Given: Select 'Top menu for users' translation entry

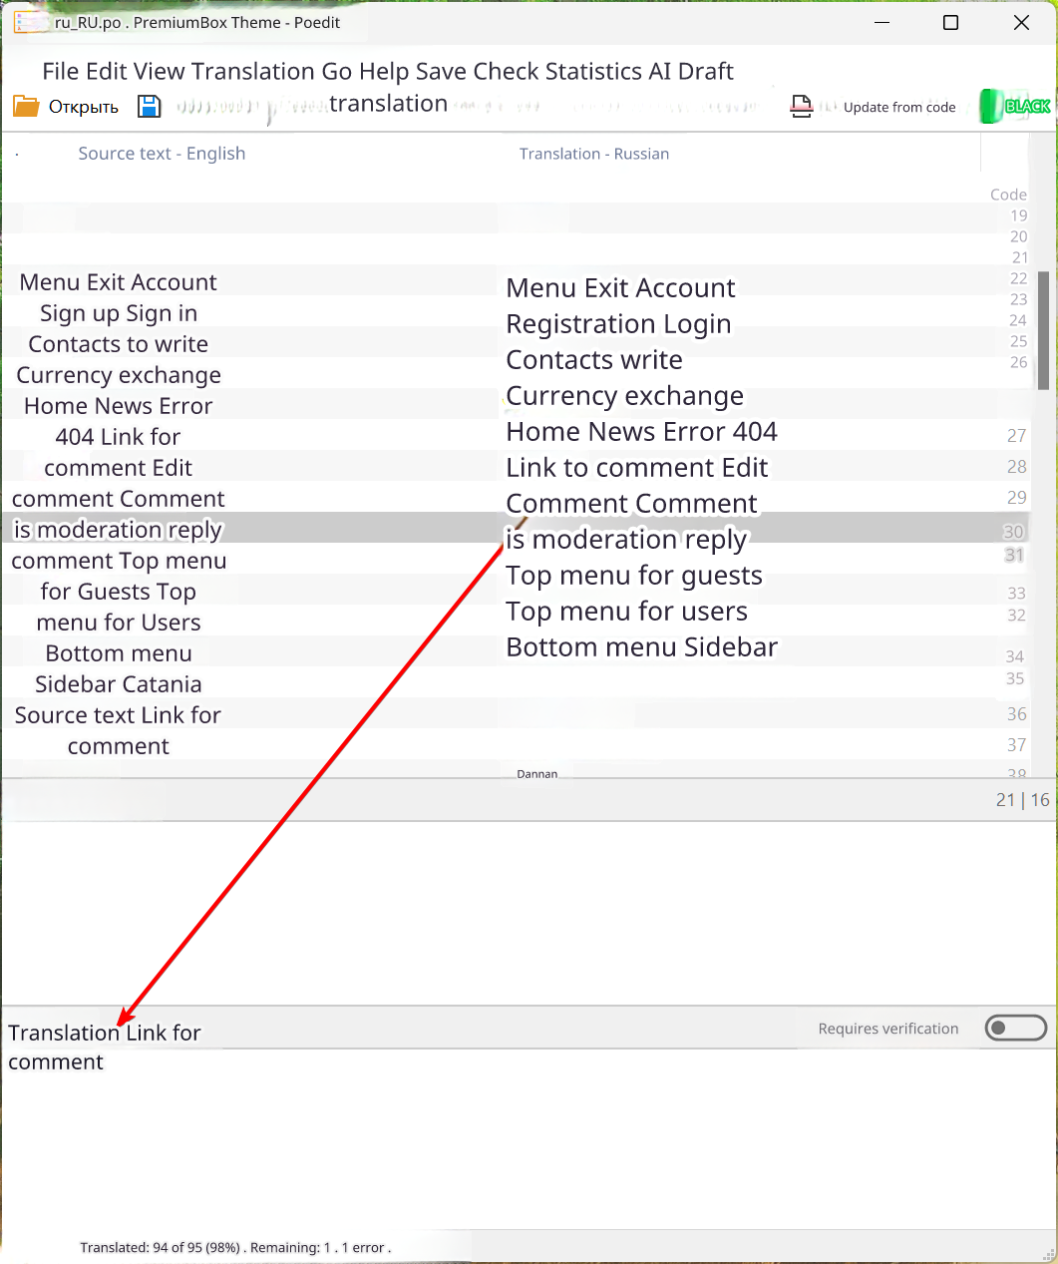Looking at the screenshot, I should point(626,611).
